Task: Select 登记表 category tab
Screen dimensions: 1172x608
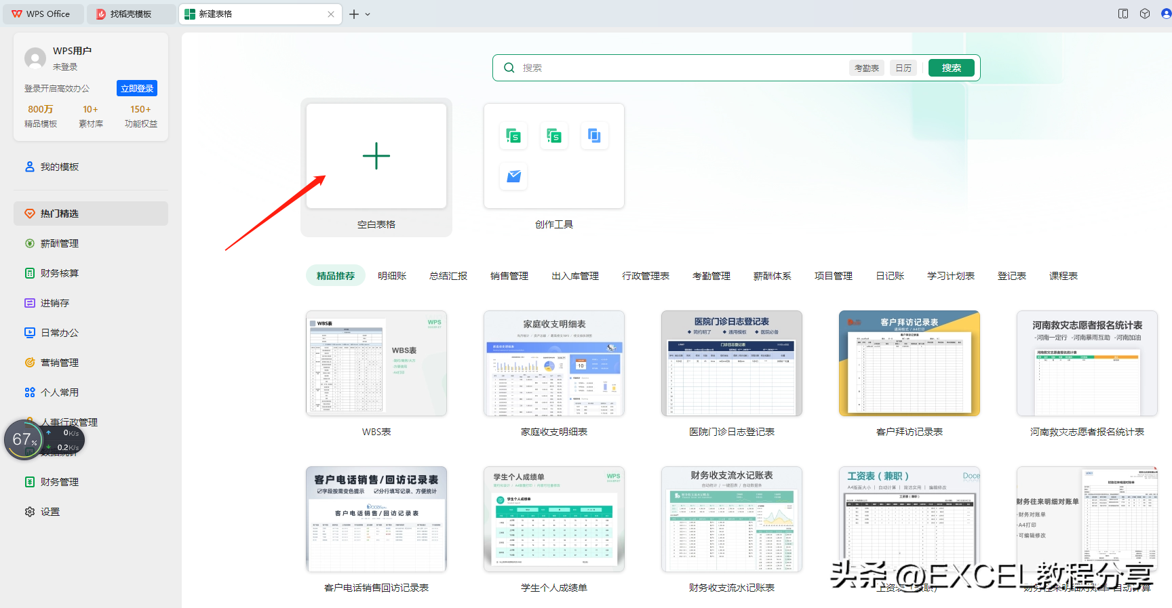Action: [x=1012, y=276]
